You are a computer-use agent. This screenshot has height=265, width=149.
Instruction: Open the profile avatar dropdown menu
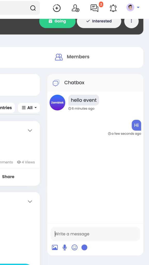pyautogui.click(x=133, y=8)
